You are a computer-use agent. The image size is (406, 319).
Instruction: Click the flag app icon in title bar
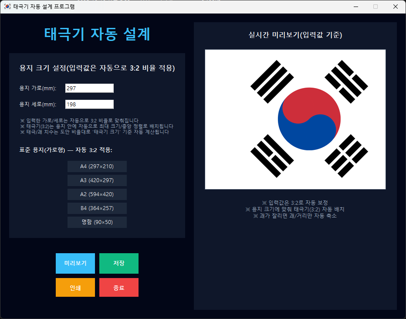coord(7,7)
